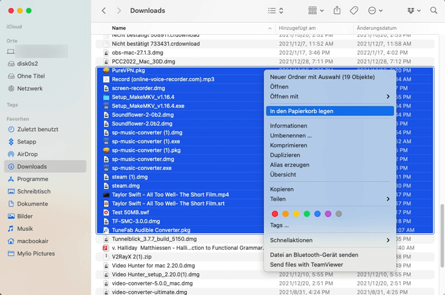Open the Dropbox toolbar menu
The width and height of the screenshot is (445, 295).
[x=413, y=11]
